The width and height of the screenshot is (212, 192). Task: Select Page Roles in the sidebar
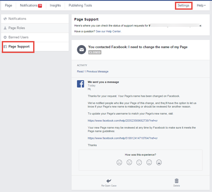(x=35, y=28)
